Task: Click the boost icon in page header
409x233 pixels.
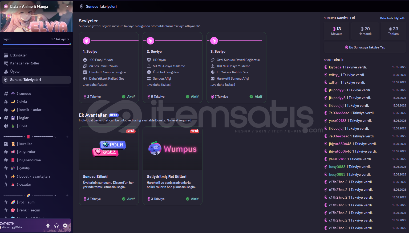Action: click(x=82, y=6)
